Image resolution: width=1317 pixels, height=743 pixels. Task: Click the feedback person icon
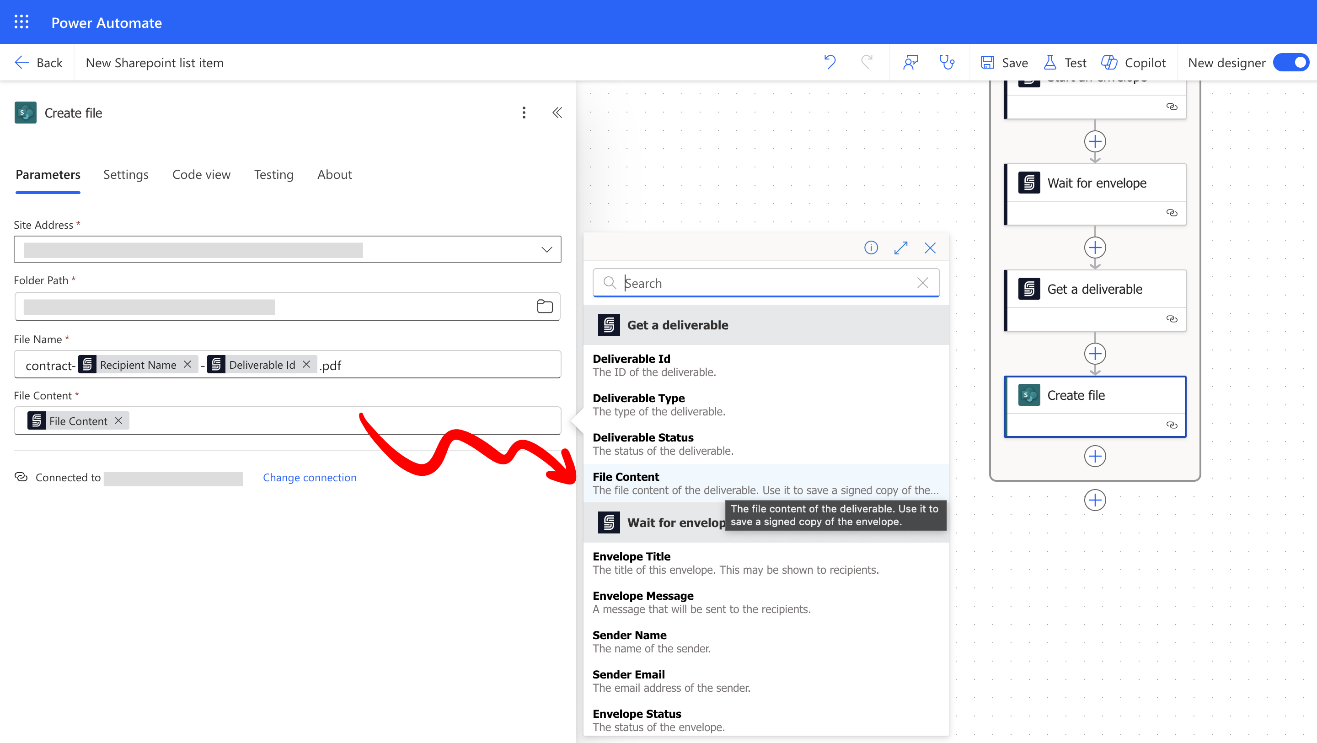[910, 62]
